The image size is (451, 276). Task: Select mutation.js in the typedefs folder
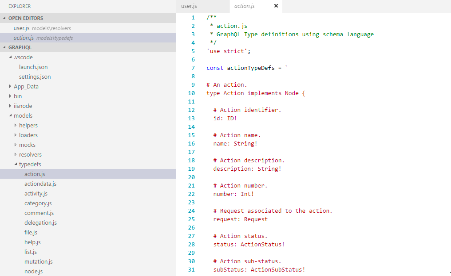pyautogui.click(x=39, y=261)
